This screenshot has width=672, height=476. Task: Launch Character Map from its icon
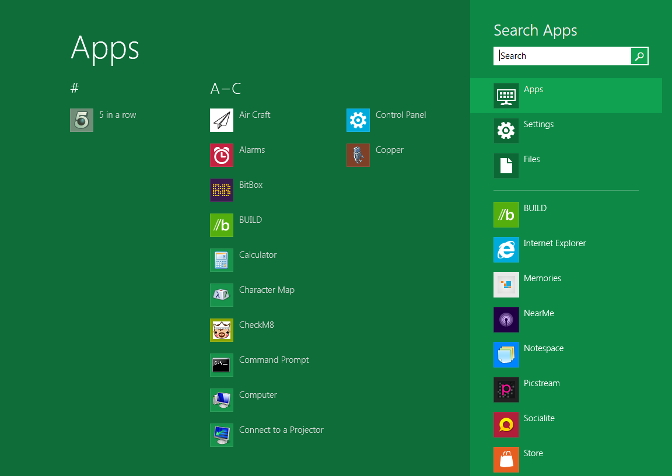pyautogui.click(x=222, y=295)
